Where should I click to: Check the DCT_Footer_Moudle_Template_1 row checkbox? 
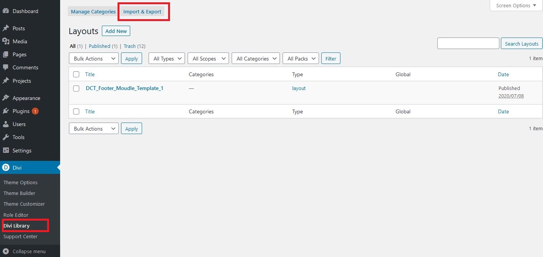(76, 88)
